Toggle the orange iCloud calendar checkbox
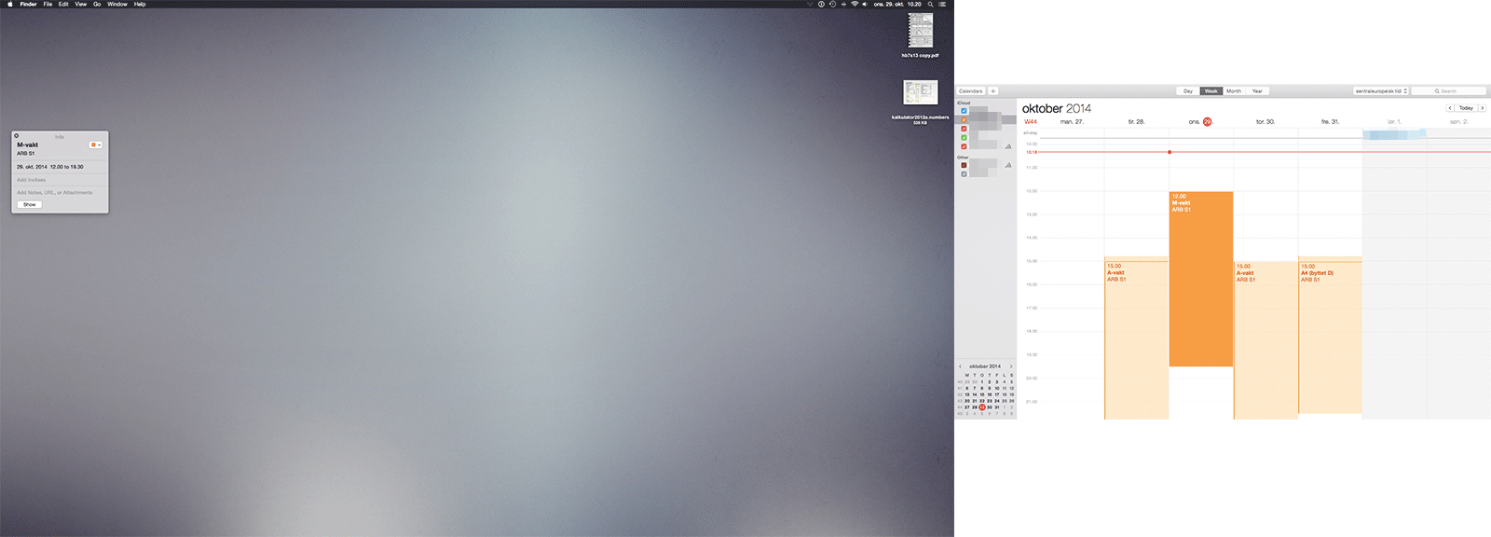Viewport: 1491px width, 537px height. (964, 119)
